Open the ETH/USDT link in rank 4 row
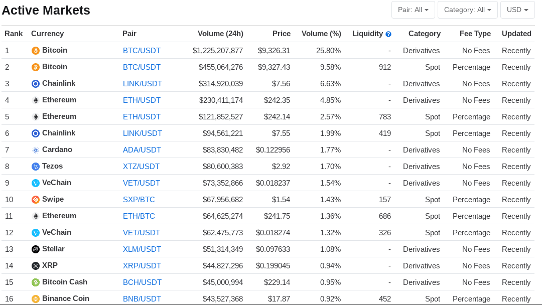Viewport: 542px width, 305px height. coord(142,100)
